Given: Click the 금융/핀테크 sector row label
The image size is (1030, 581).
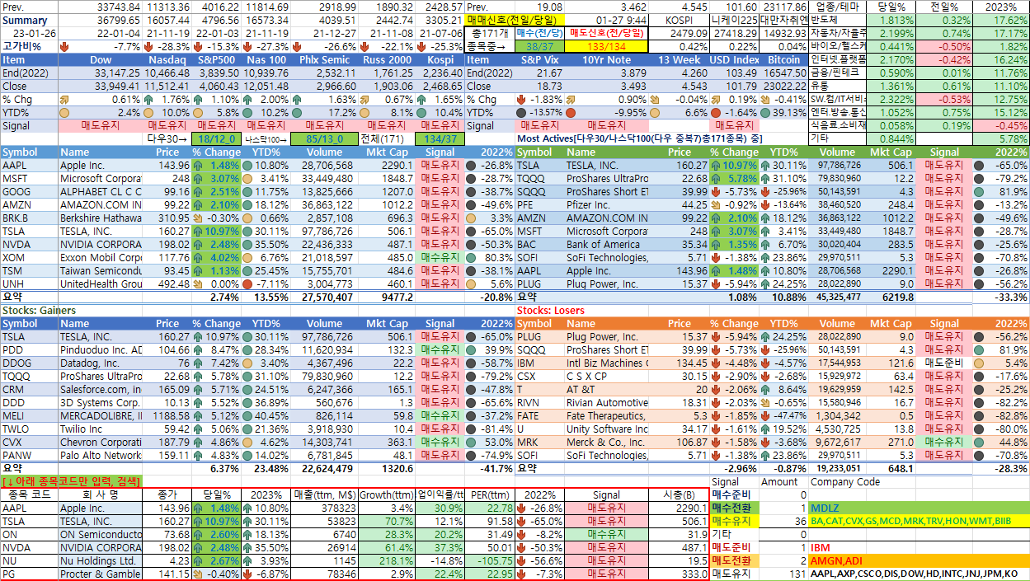Looking at the screenshot, I should click(x=838, y=73).
